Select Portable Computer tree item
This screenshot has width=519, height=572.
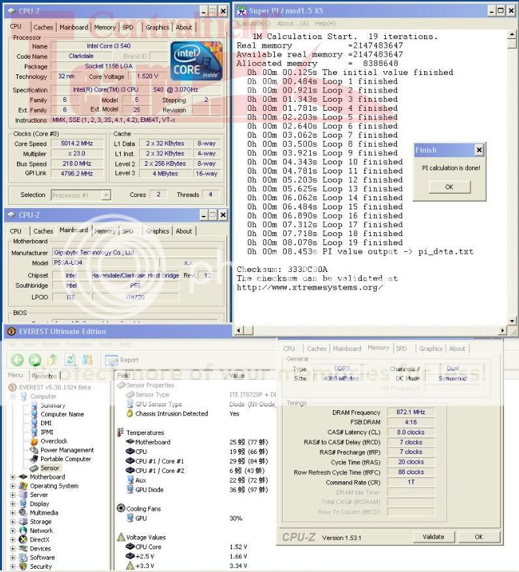[66, 459]
